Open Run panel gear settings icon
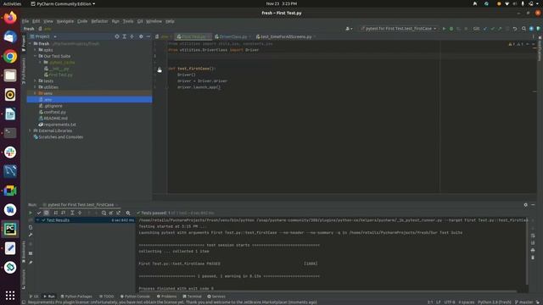The width and height of the screenshot is (543, 305). tap(526, 205)
